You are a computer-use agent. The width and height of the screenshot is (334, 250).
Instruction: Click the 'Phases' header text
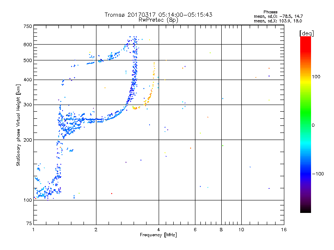point(270,12)
